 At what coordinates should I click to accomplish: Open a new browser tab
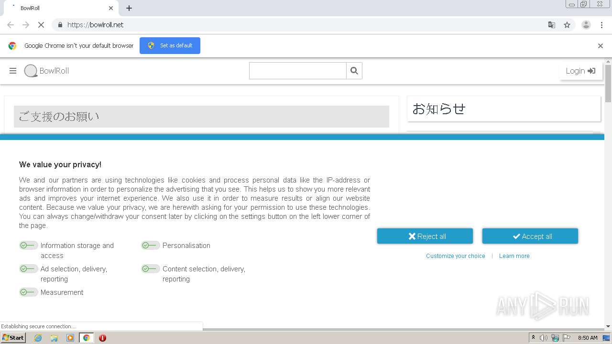click(x=129, y=8)
